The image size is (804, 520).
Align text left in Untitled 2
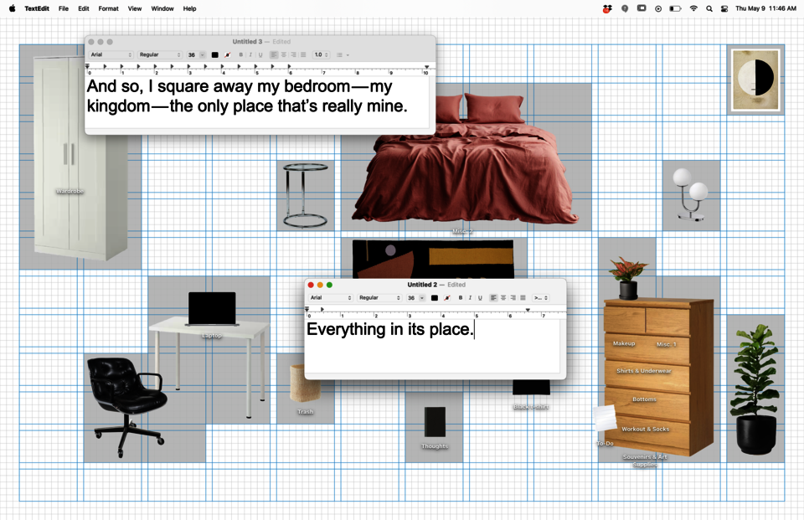[x=493, y=297]
